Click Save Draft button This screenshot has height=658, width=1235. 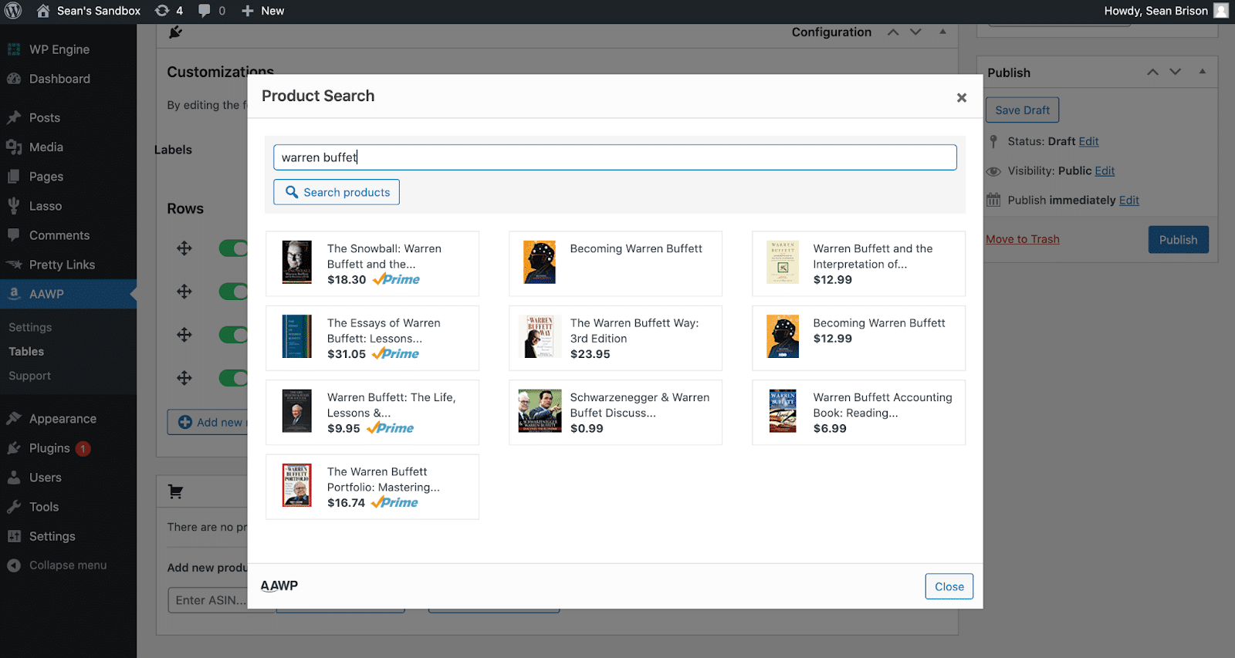(1022, 110)
